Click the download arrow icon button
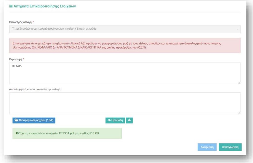Viewport: 253px width, 163px height. click(x=129, y=119)
